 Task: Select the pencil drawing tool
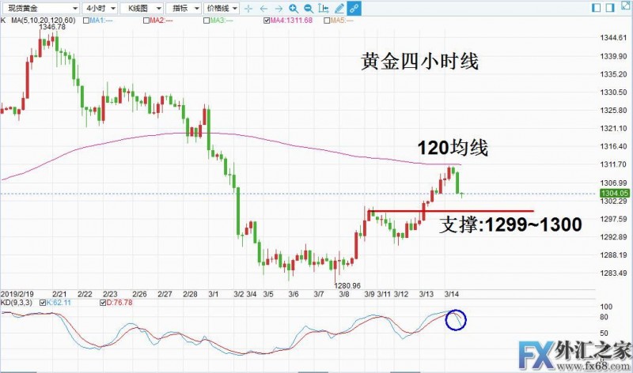[339, 9]
